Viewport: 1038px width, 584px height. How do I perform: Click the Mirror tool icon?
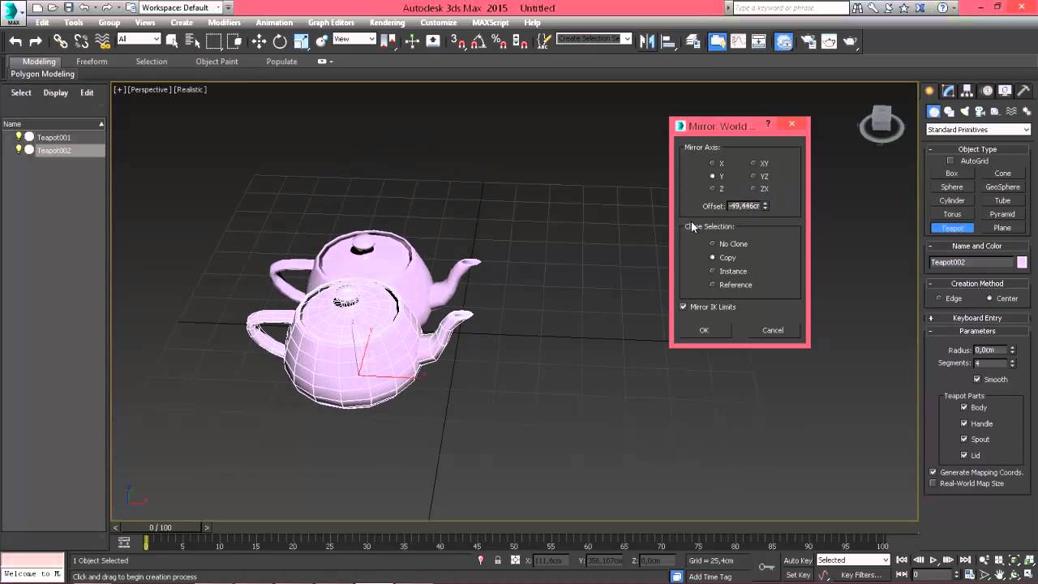pyautogui.click(x=647, y=41)
